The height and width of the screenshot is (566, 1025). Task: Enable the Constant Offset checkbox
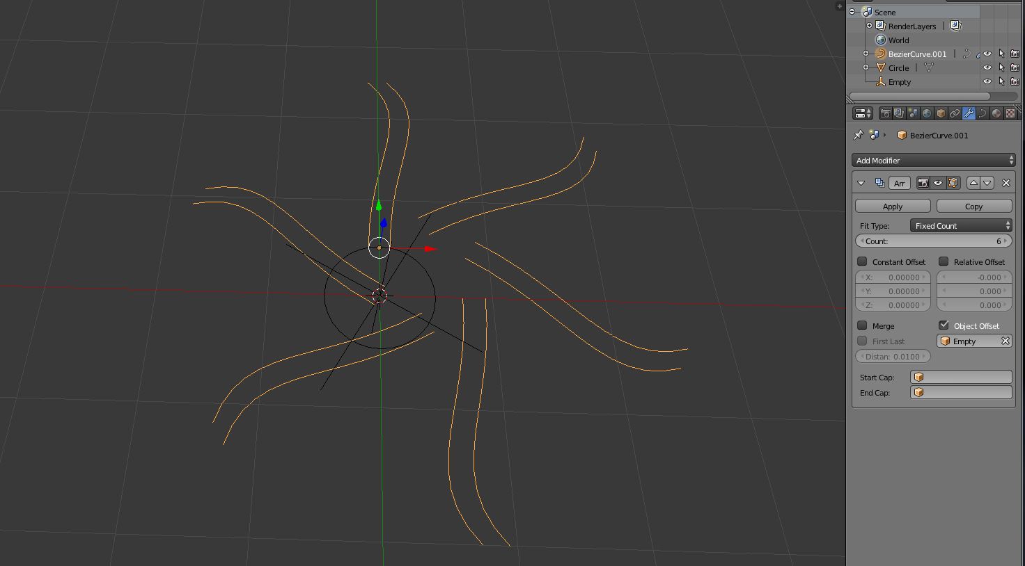tap(862, 261)
